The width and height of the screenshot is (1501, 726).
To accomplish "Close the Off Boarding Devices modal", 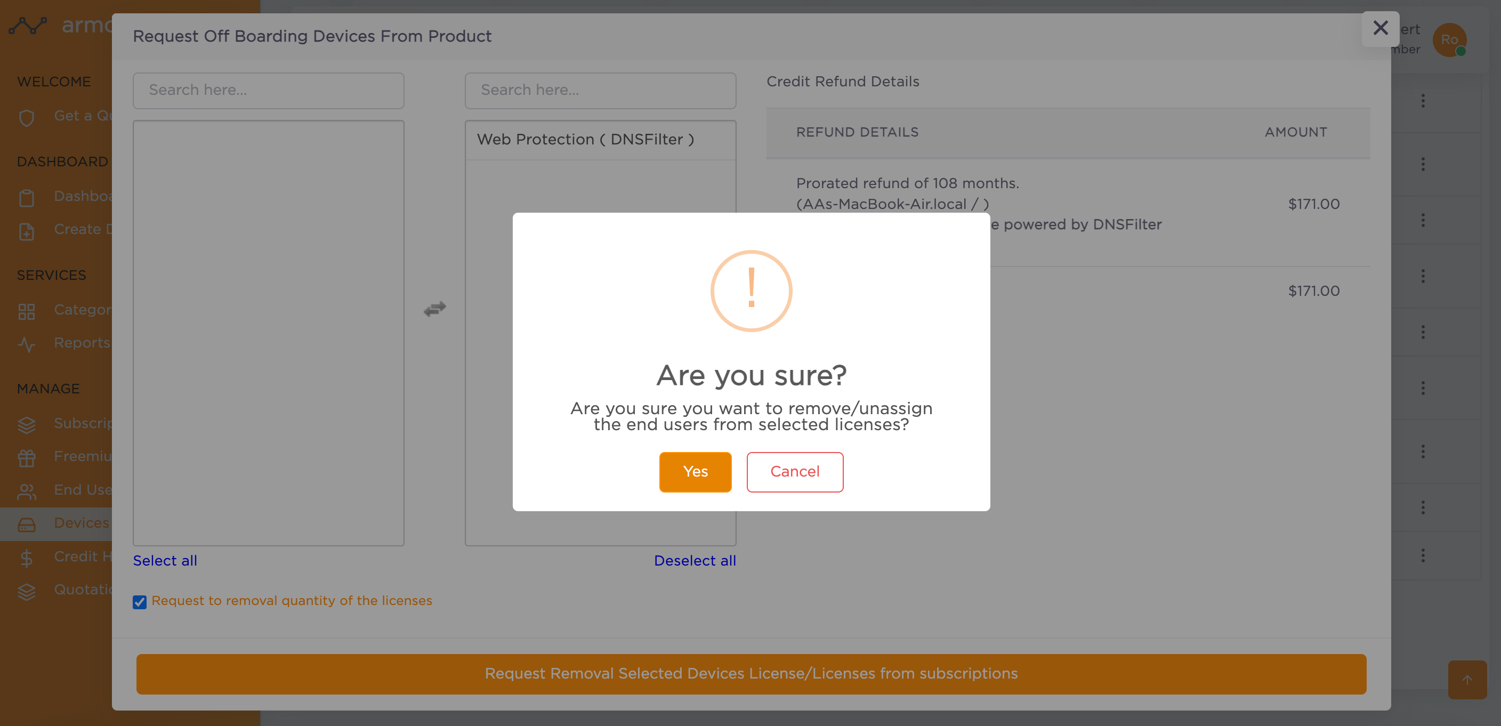I will 1381,28.
